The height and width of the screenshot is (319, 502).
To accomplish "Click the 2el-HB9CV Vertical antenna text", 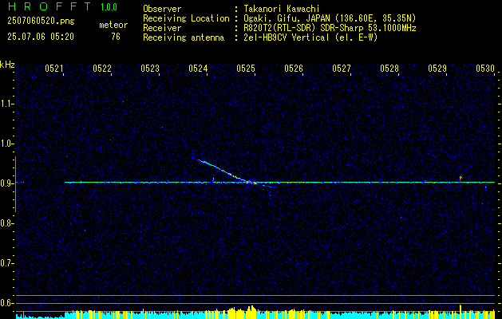I will coord(310,37).
